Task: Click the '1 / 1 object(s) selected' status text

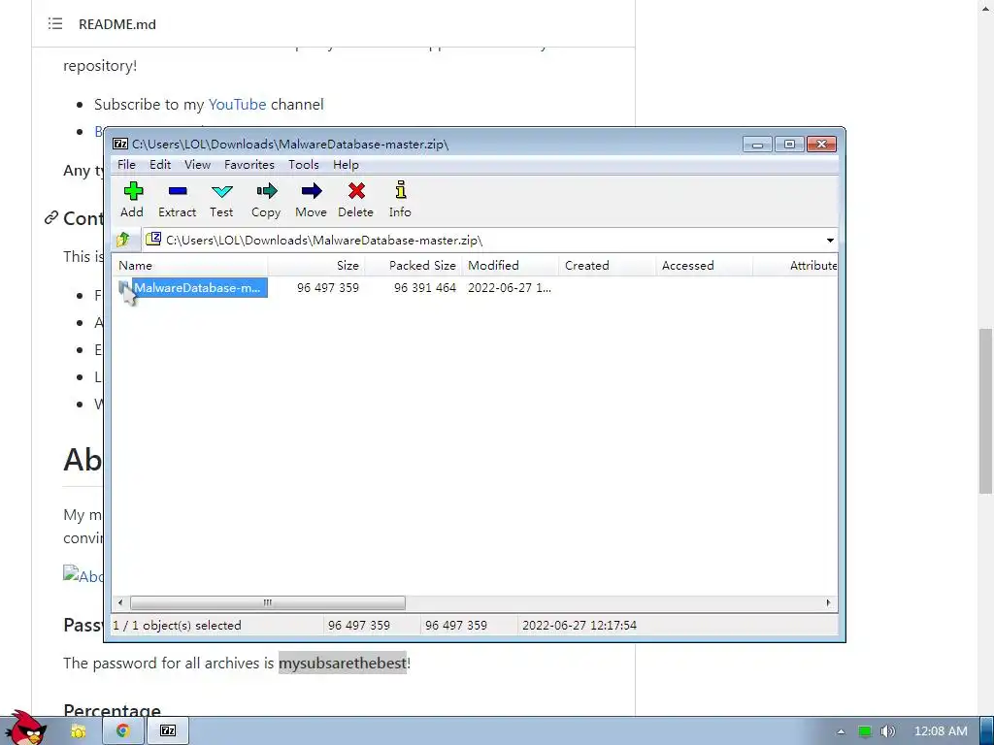Action: [177, 626]
